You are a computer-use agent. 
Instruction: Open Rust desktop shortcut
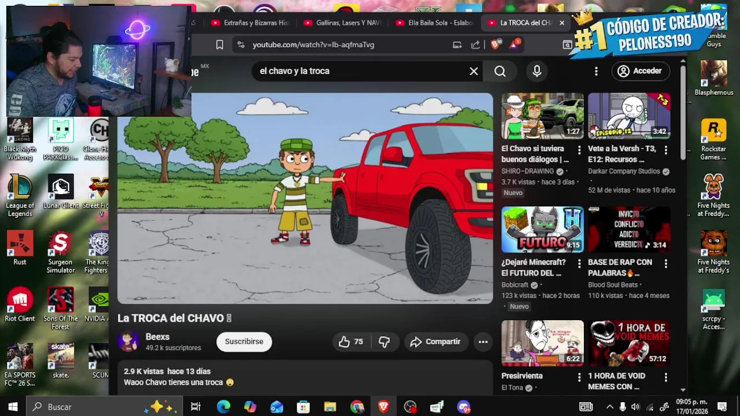(20, 248)
